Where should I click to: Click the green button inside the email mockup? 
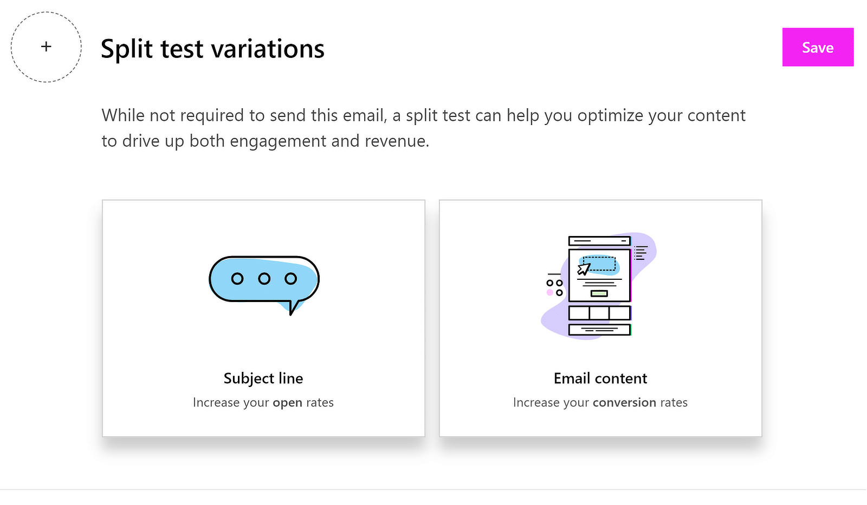pyautogui.click(x=599, y=292)
